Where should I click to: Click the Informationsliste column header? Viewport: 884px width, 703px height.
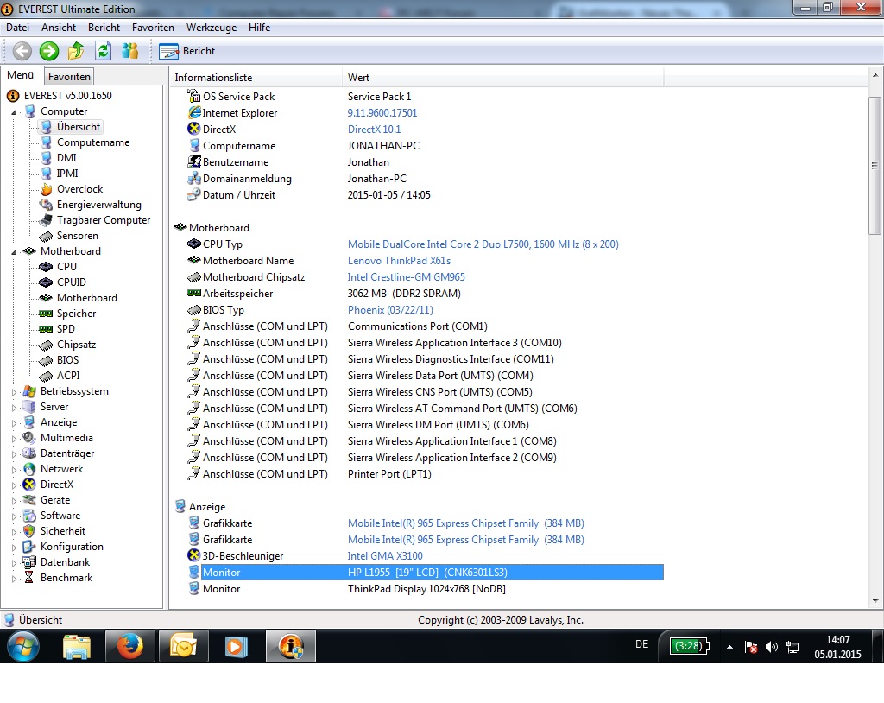(x=256, y=78)
